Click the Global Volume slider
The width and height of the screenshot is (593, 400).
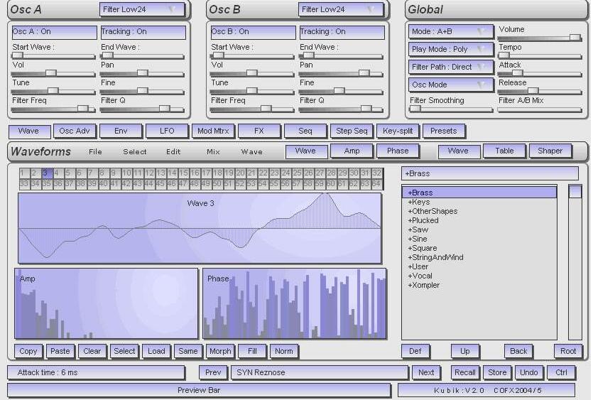tap(539, 38)
